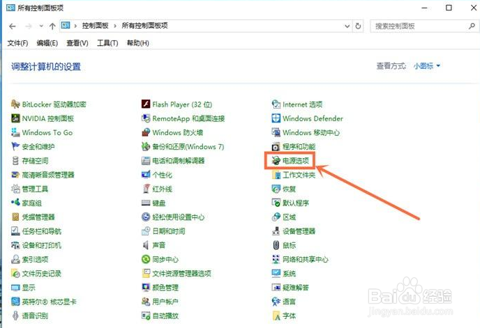Expand the recent locations arrow

click(41, 26)
